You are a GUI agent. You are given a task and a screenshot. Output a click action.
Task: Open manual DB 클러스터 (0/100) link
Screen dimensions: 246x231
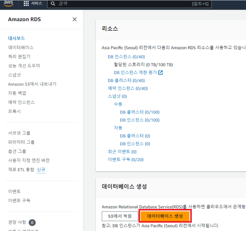point(140,112)
